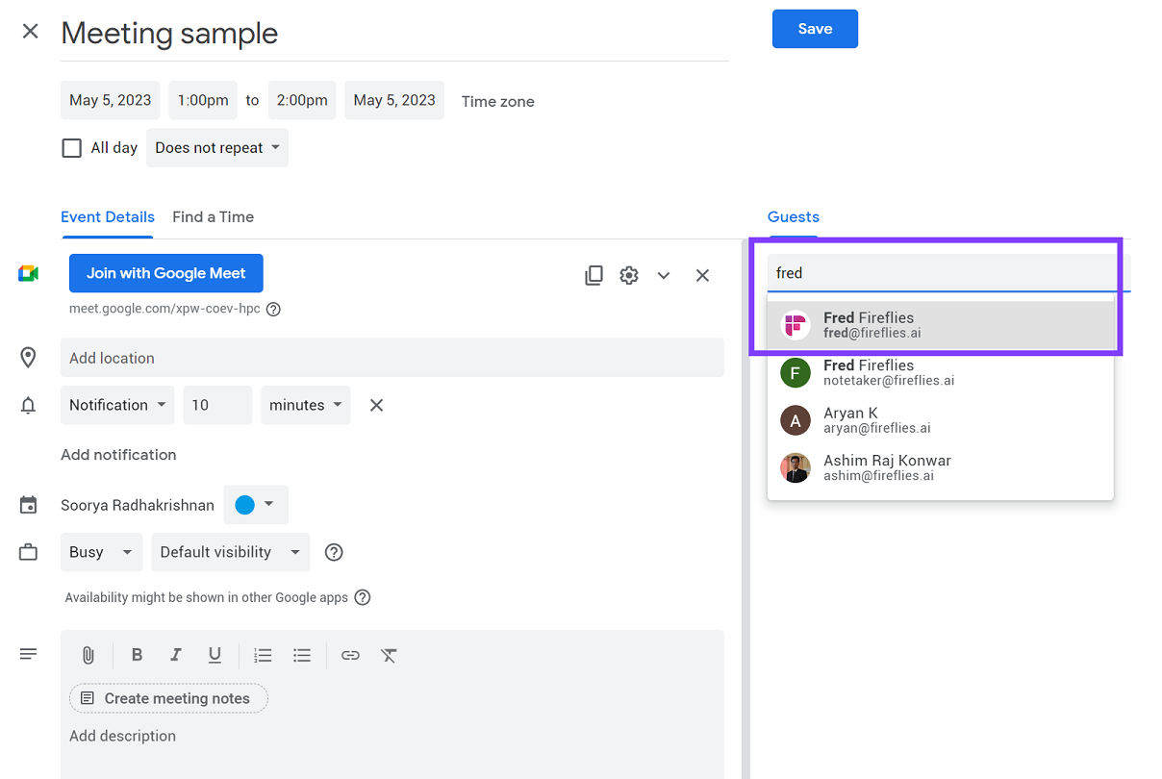Viewport: 1162px width, 779px height.
Task: Insert a bulleted list
Action: [x=302, y=655]
